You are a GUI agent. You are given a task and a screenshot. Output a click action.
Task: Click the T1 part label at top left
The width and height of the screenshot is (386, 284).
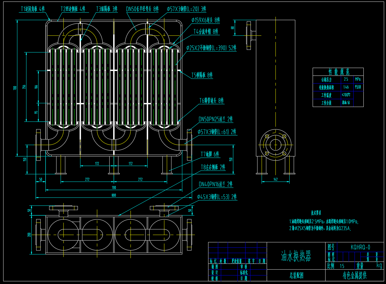33,9
